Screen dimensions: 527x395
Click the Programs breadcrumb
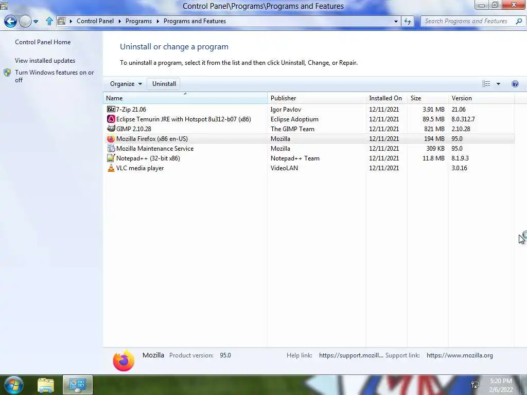point(138,21)
